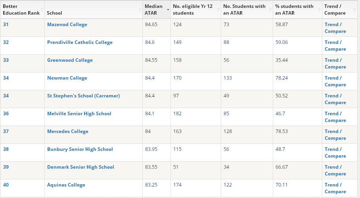360x198 pixels.
Task: Open the Mazenod College link
Action: point(67,25)
